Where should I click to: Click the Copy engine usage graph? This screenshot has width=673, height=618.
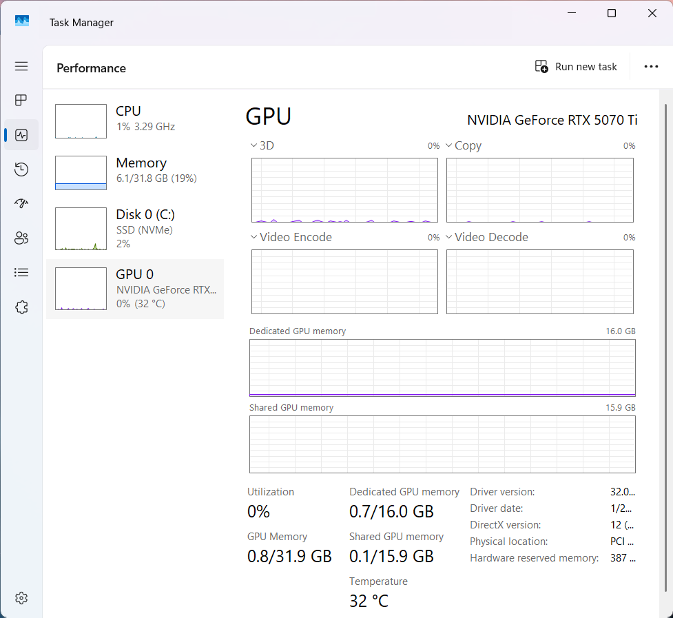point(540,190)
